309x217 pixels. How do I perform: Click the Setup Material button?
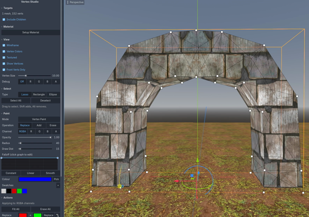(30, 32)
